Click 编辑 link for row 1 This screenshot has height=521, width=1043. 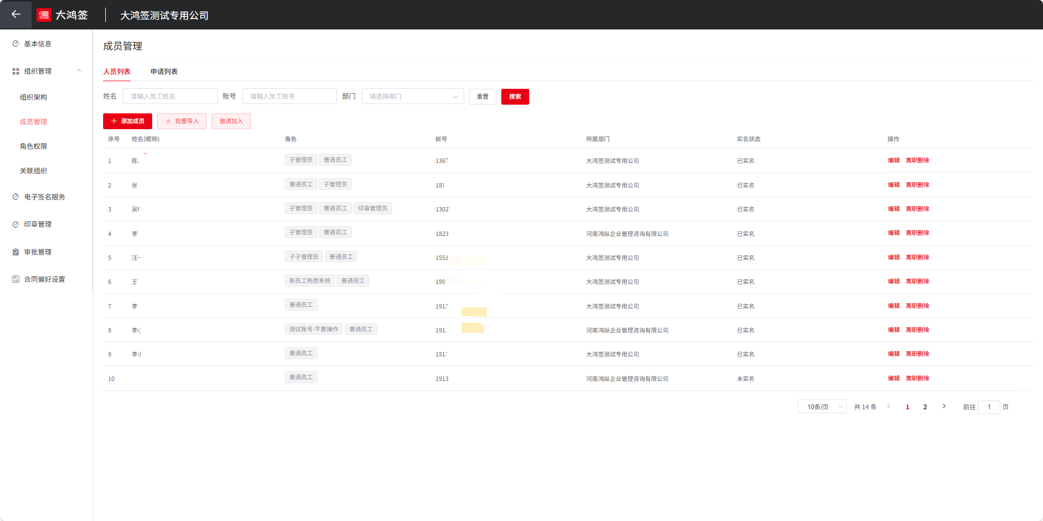click(x=894, y=161)
